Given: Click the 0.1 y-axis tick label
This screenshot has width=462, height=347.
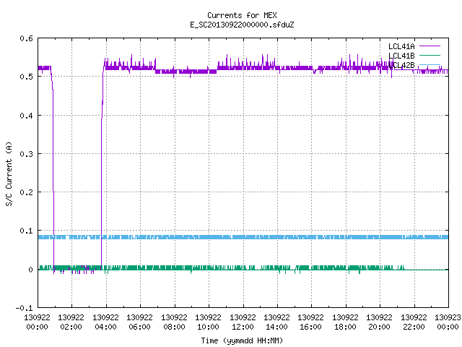Looking at the screenshot, I should (x=26, y=231).
